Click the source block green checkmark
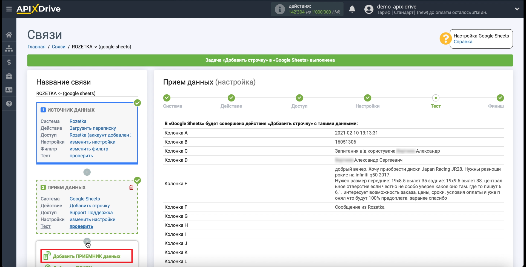This screenshot has height=267, width=526. [138, 103]
